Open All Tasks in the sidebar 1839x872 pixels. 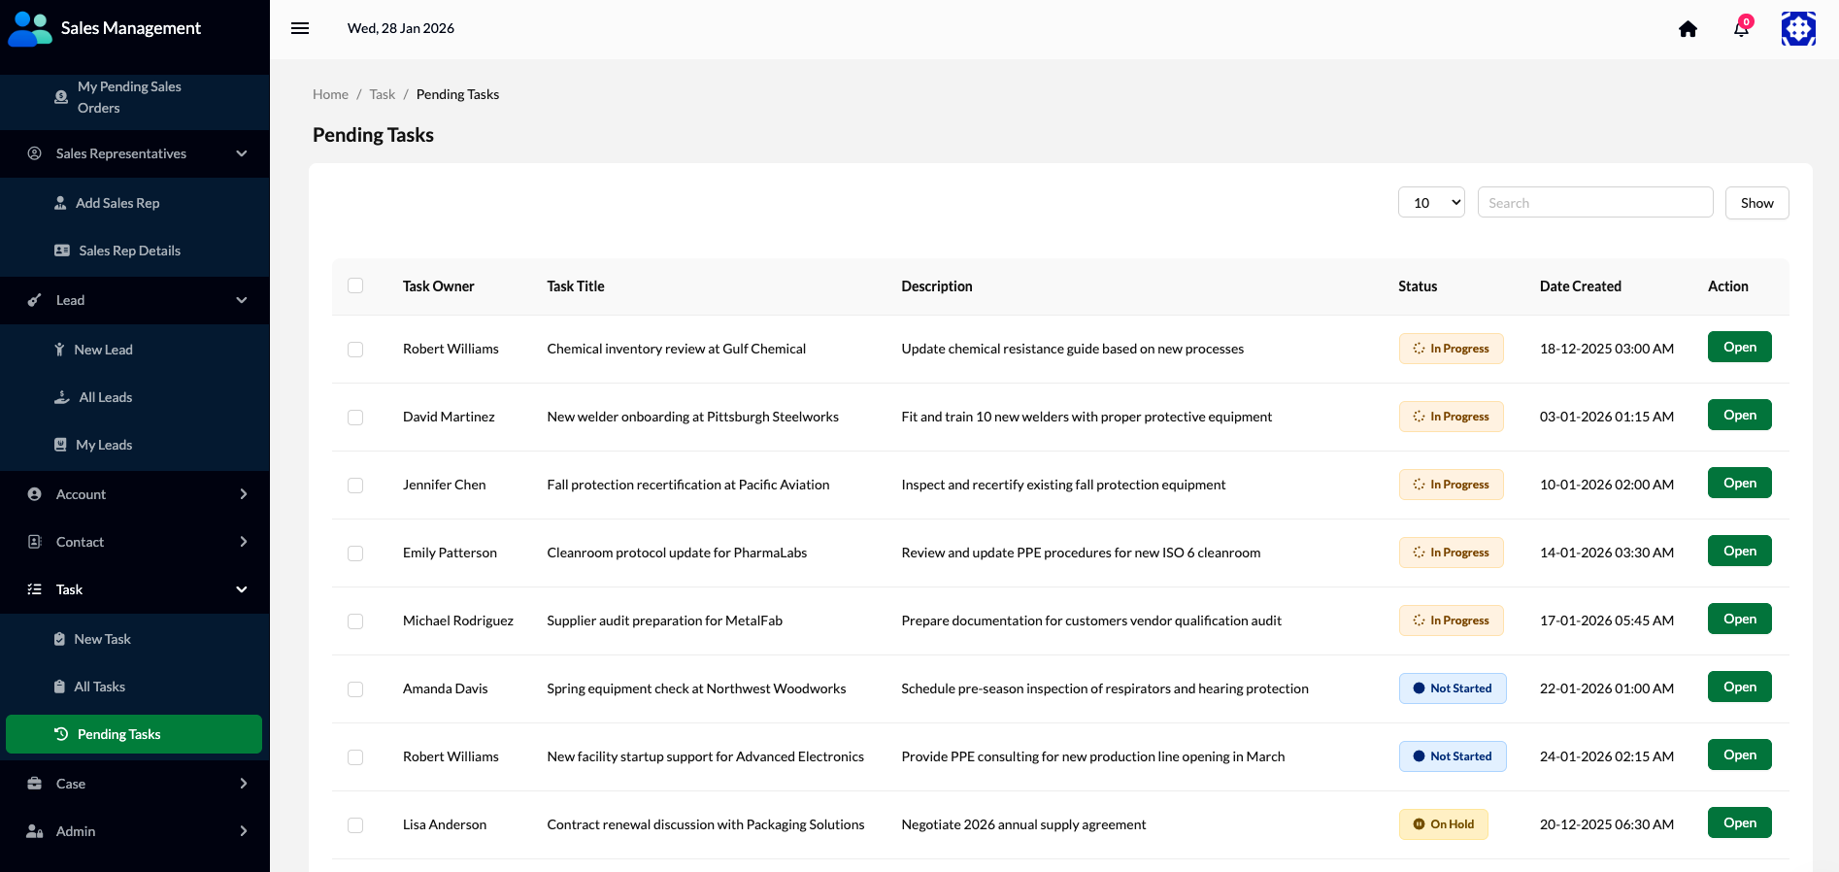point(100,687)
